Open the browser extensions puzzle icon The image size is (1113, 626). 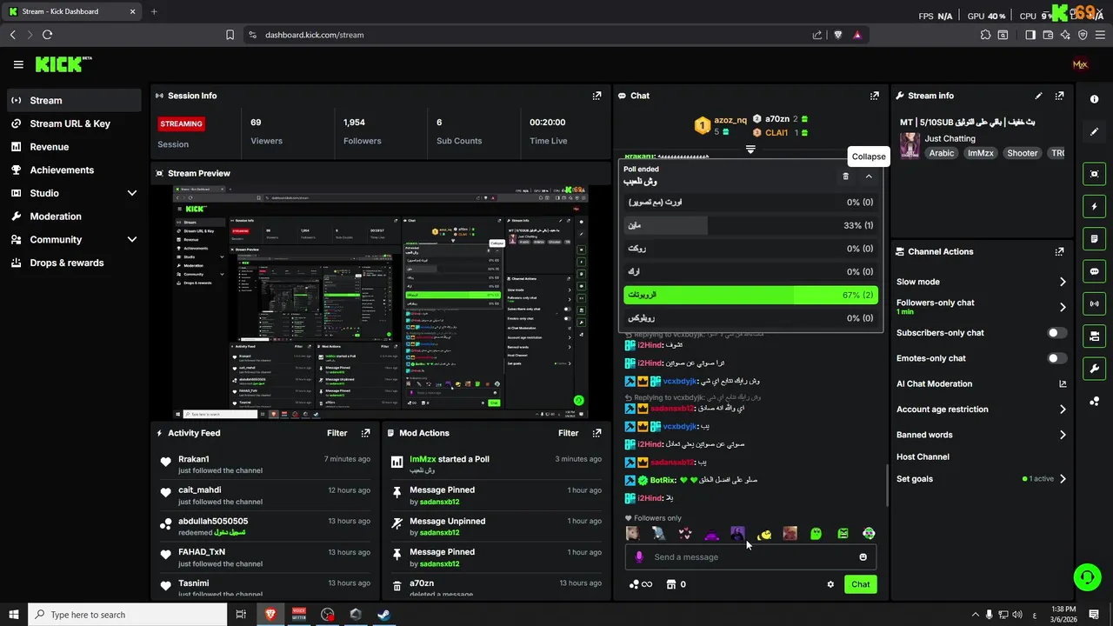point(985,35)
